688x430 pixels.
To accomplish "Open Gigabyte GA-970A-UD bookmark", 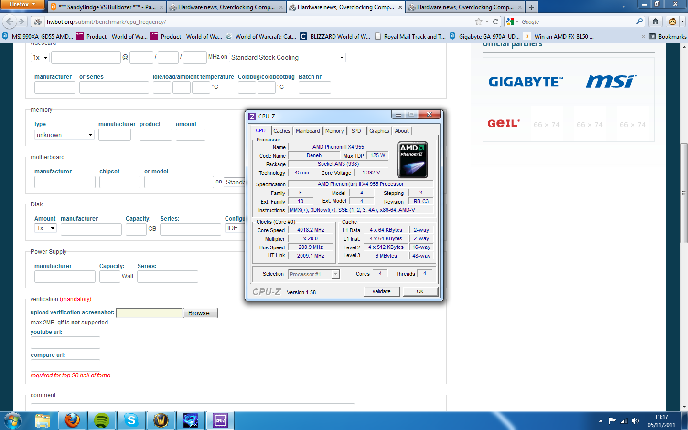I will point(485,36).
